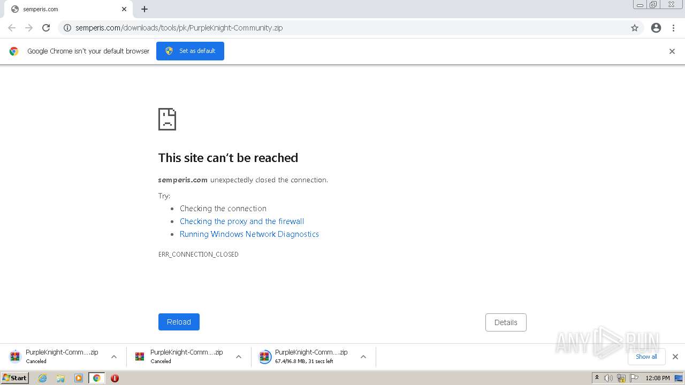The image size is (685, 385).
Task: Click Show all downloads button
Action: click(x=646, y=357)
